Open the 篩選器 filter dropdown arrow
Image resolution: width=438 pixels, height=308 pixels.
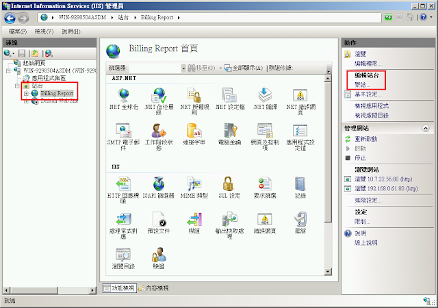pyautogui.click(x=183, y=68)
